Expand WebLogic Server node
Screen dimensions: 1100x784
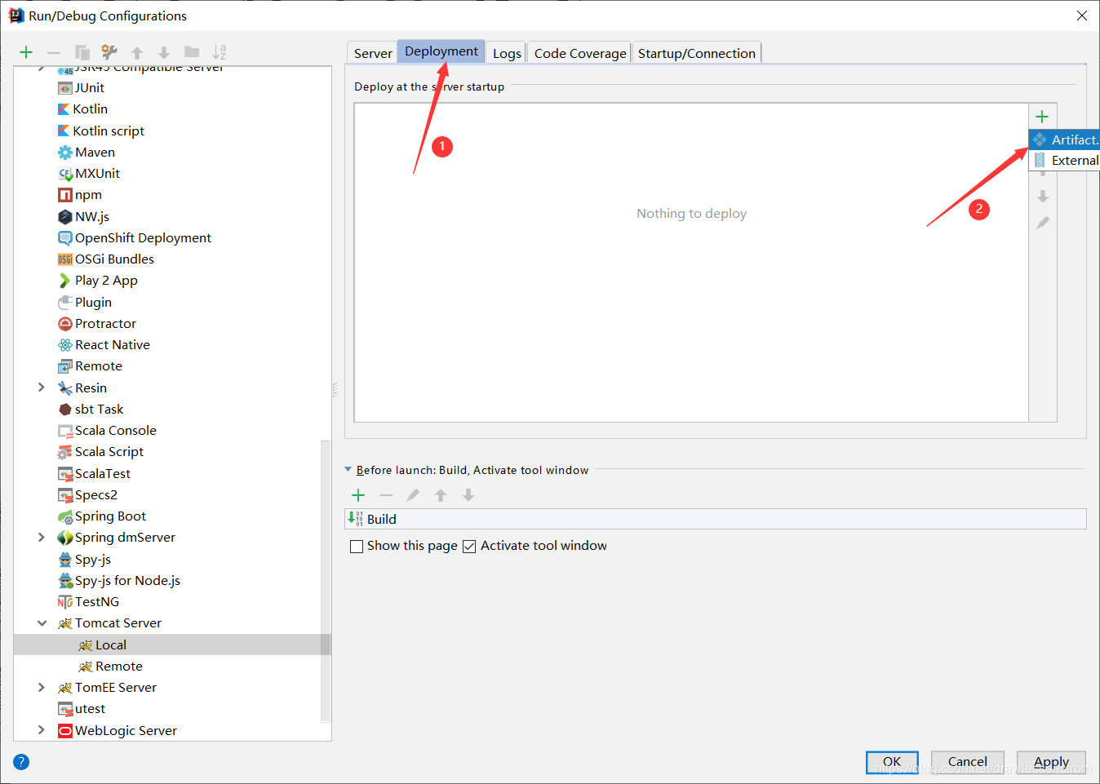tap(42, 730)
